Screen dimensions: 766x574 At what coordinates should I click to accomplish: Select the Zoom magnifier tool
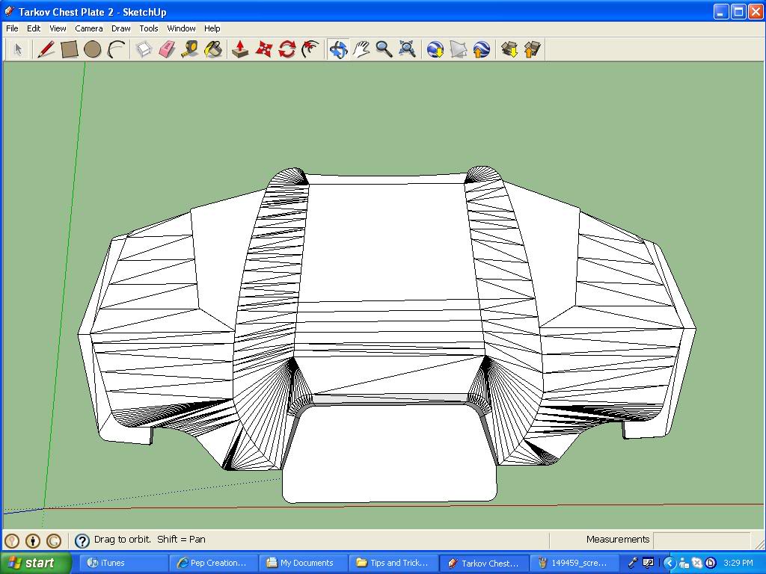coord(384,49)
